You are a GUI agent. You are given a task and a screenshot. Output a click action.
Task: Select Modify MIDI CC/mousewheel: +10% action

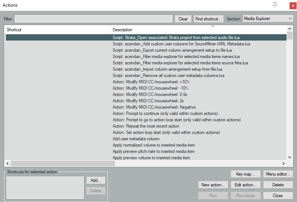[x=150, y=82]
